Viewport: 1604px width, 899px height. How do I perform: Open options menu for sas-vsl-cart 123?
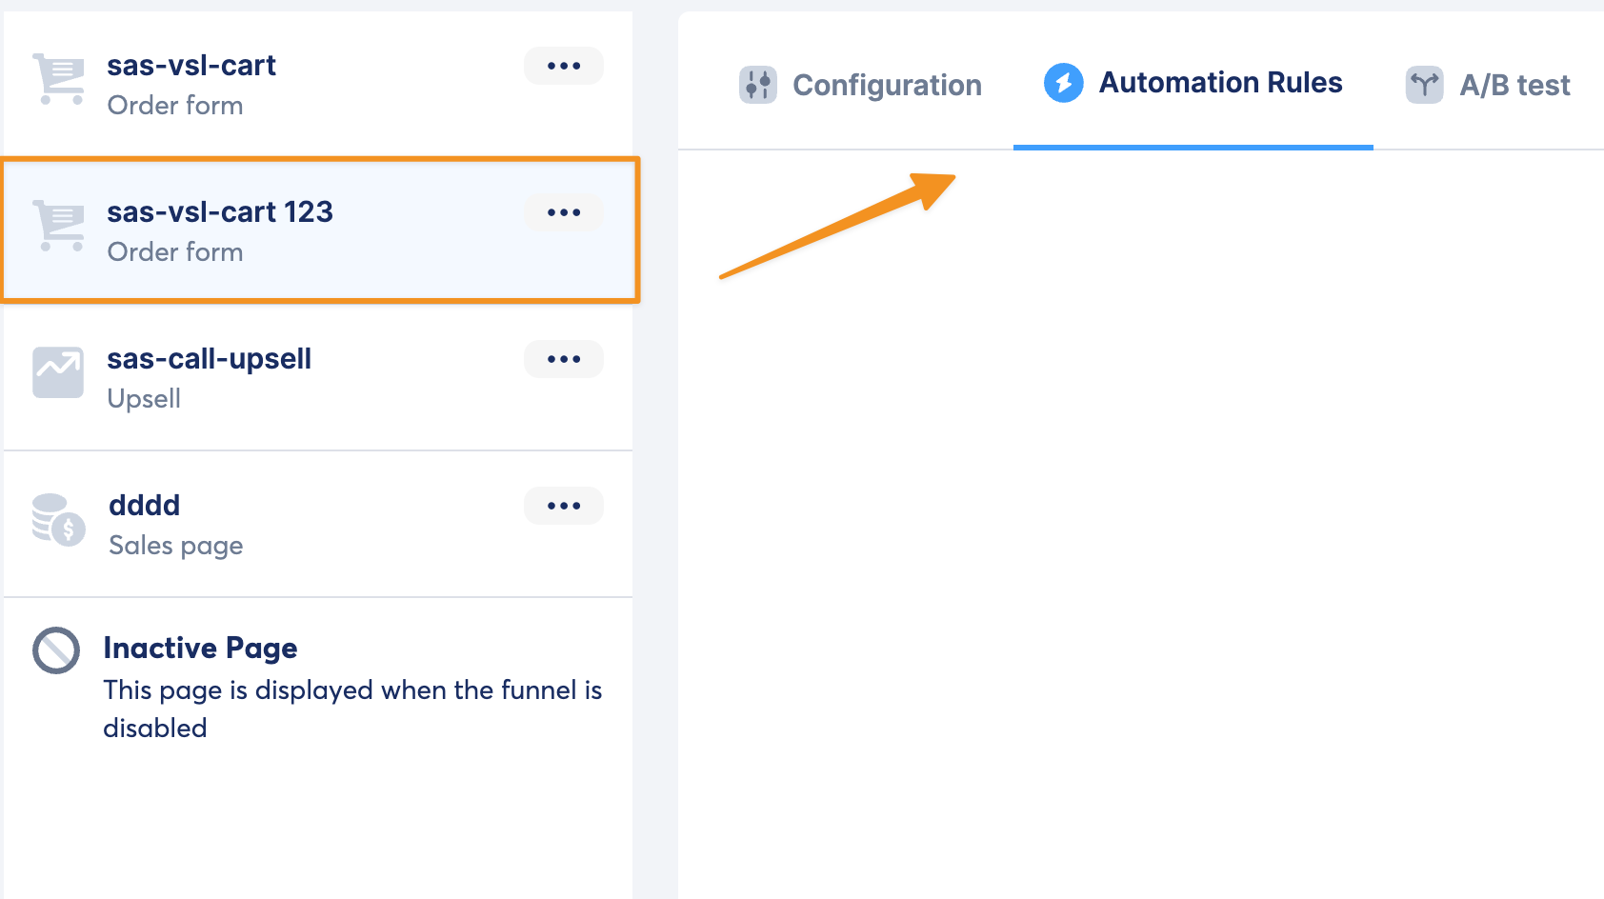(x=564, y=212)
